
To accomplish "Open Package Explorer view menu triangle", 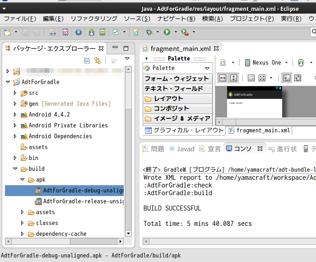I will click(127, 58).
